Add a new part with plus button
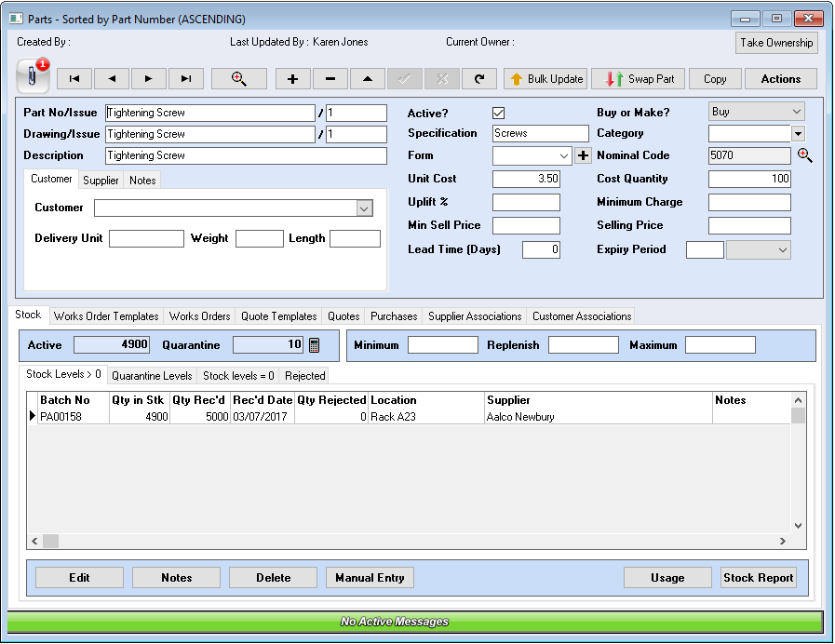Viewport: 835px width, 644px height. pos(293,79)
